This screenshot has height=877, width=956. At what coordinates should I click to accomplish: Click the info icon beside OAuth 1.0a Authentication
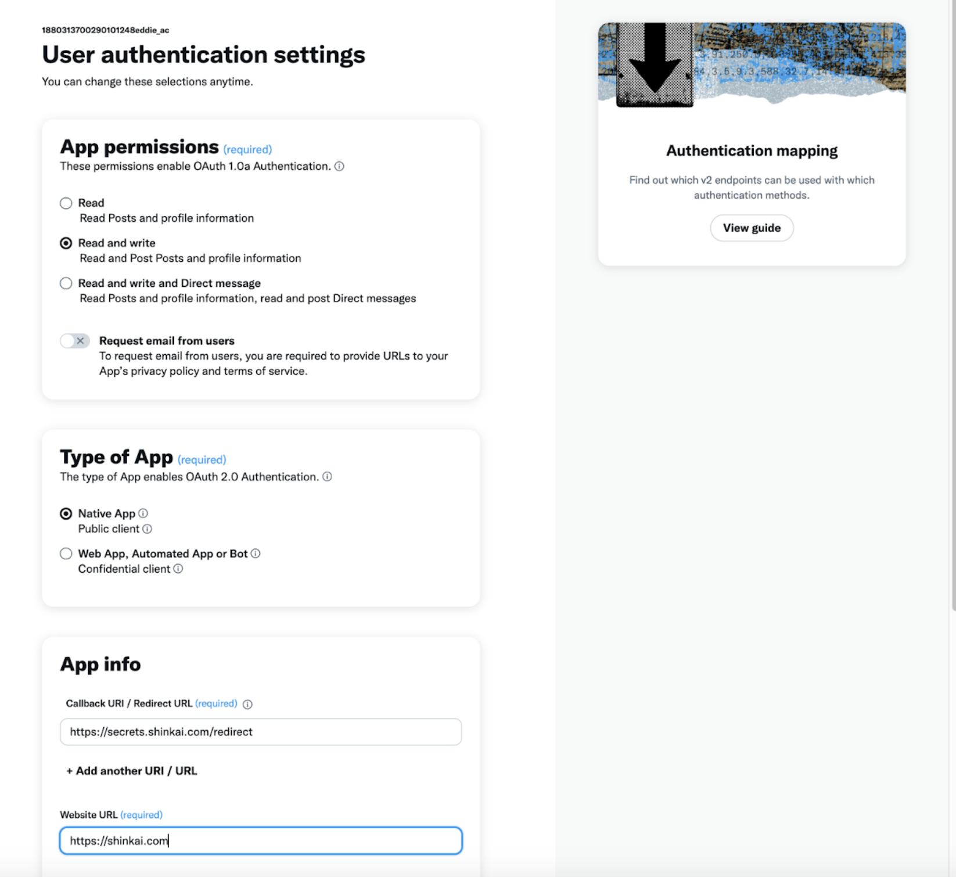(340, 166)
